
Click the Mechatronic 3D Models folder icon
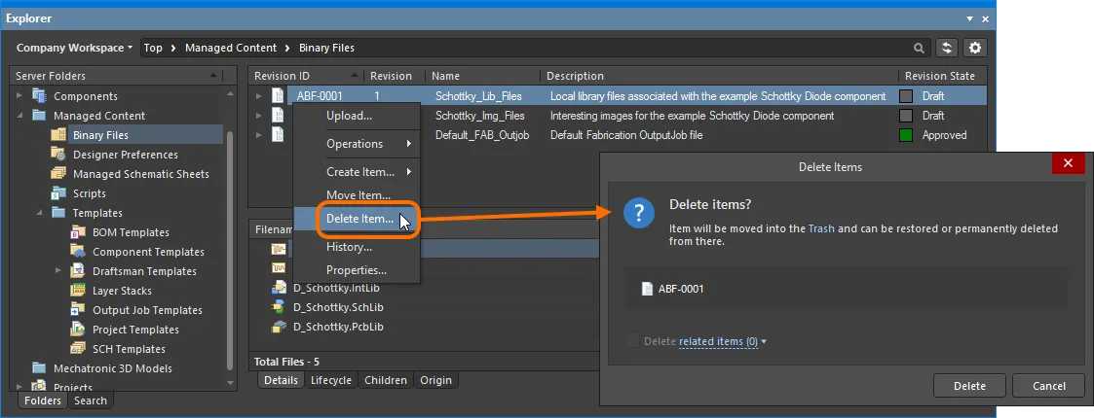click(40, 368)
